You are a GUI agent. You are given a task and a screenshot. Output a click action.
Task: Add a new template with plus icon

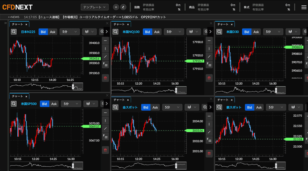coord(116,7)
